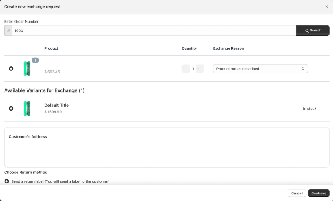Click the Product column header
The width and height of the screenshot is (333, 201).
tap(51, 48)
